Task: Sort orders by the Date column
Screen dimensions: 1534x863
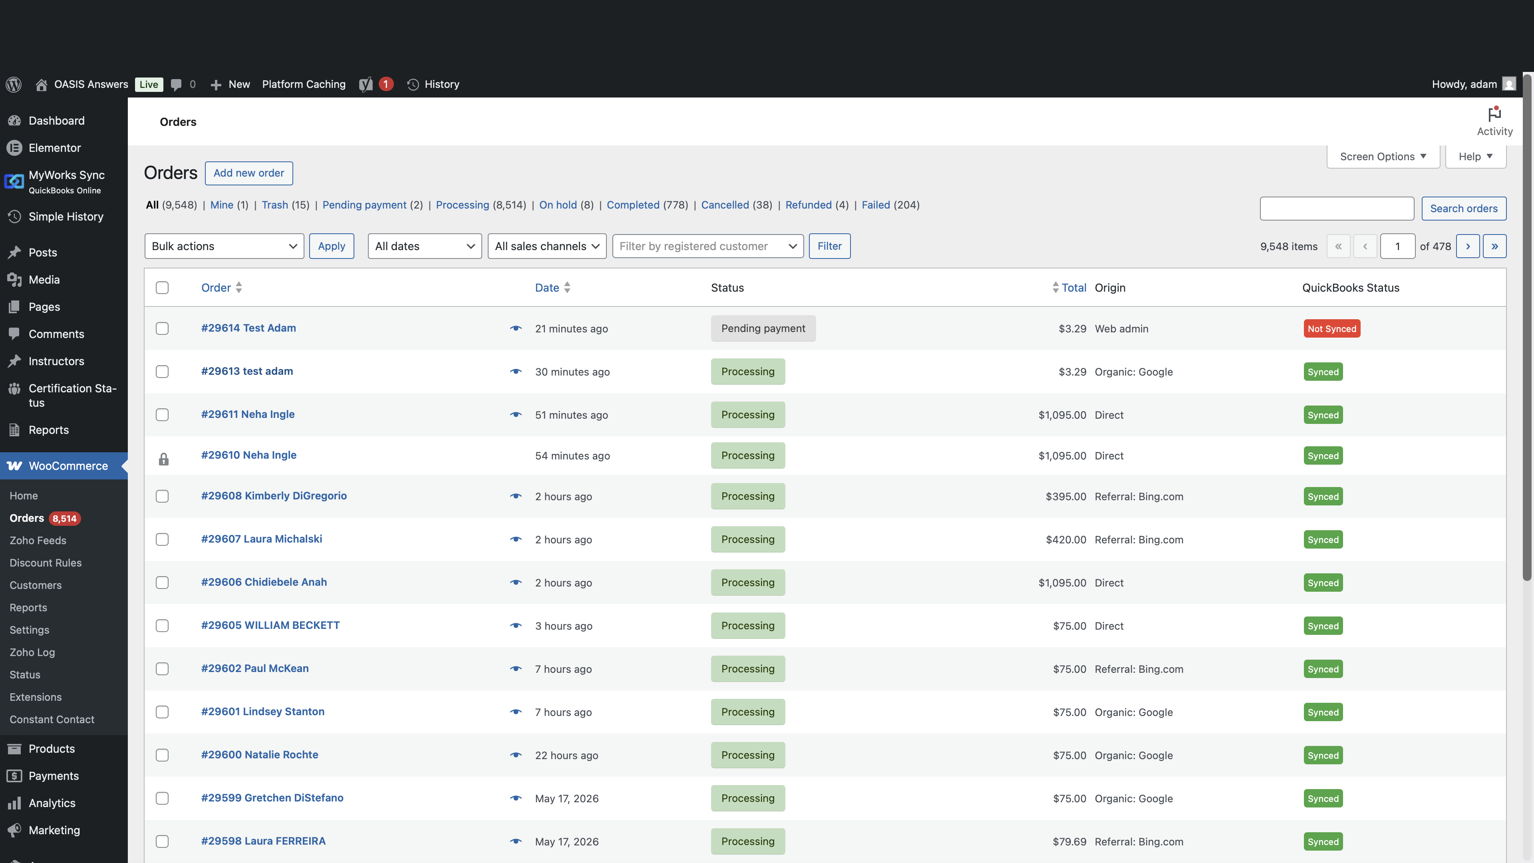Action: coord(552,288)
